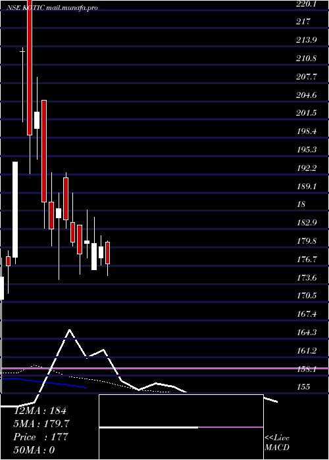Select the Price : 177 readout
Image resolution: width=329 pixels, height=460 pixels.
point(41,436)
